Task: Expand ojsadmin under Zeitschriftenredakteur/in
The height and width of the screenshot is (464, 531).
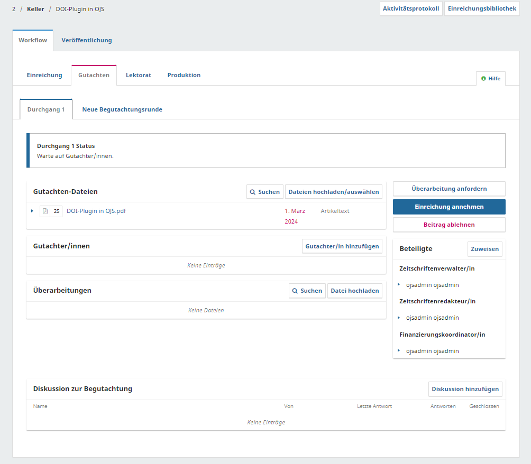Action: click(x=399, y=318)
